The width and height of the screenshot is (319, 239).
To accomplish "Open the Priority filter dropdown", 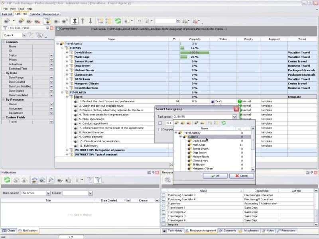I will click(51, 60).
